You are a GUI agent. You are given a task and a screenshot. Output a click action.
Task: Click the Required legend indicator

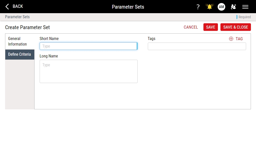244,17
